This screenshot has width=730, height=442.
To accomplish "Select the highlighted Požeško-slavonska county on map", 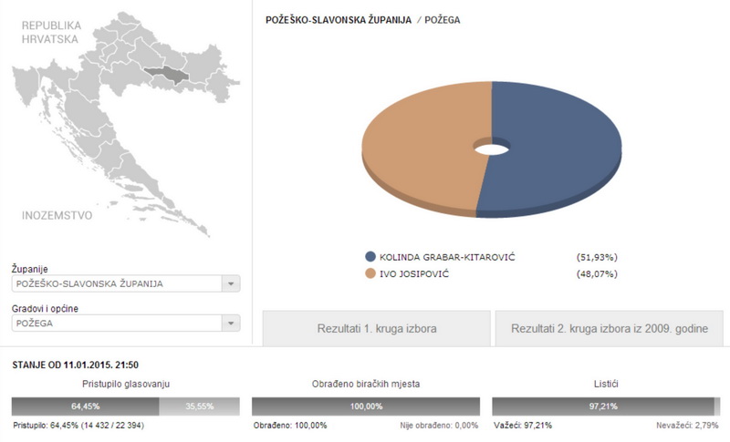I will pos(167,74).
